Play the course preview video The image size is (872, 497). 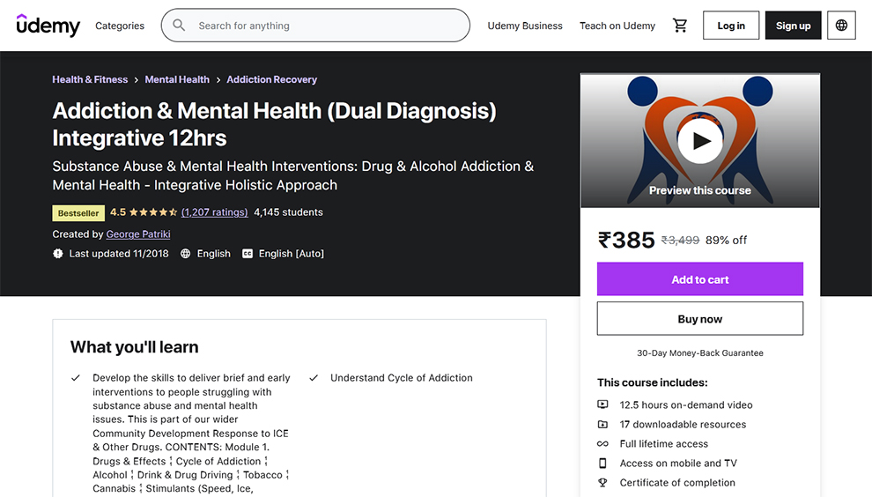pos(700,140)
